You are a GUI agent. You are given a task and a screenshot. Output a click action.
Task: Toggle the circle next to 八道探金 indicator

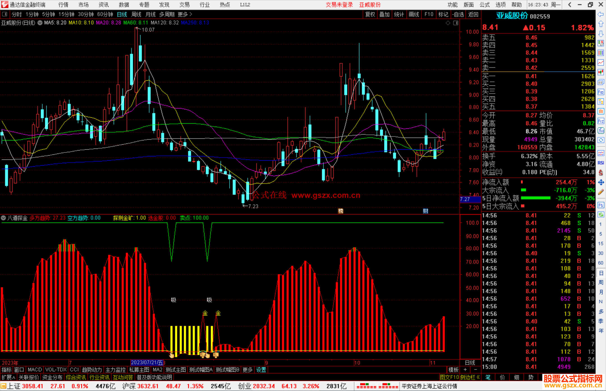click(3, 218)
